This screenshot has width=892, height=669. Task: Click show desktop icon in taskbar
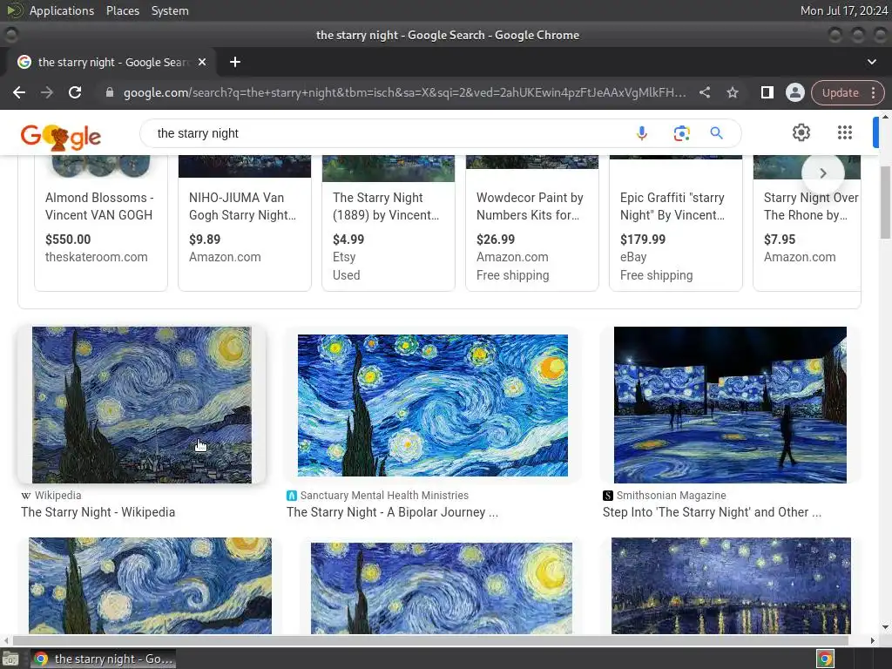10,659
